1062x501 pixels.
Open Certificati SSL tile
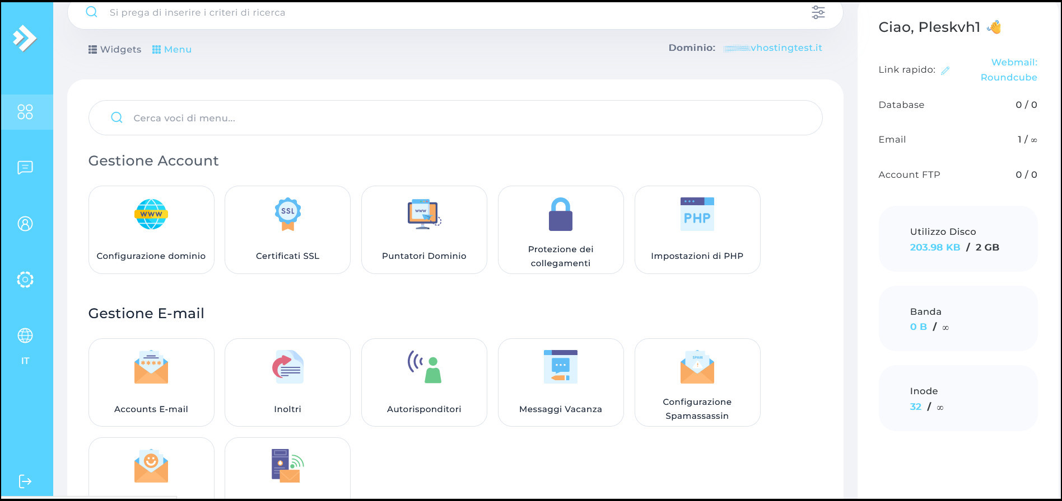[287, 230]
